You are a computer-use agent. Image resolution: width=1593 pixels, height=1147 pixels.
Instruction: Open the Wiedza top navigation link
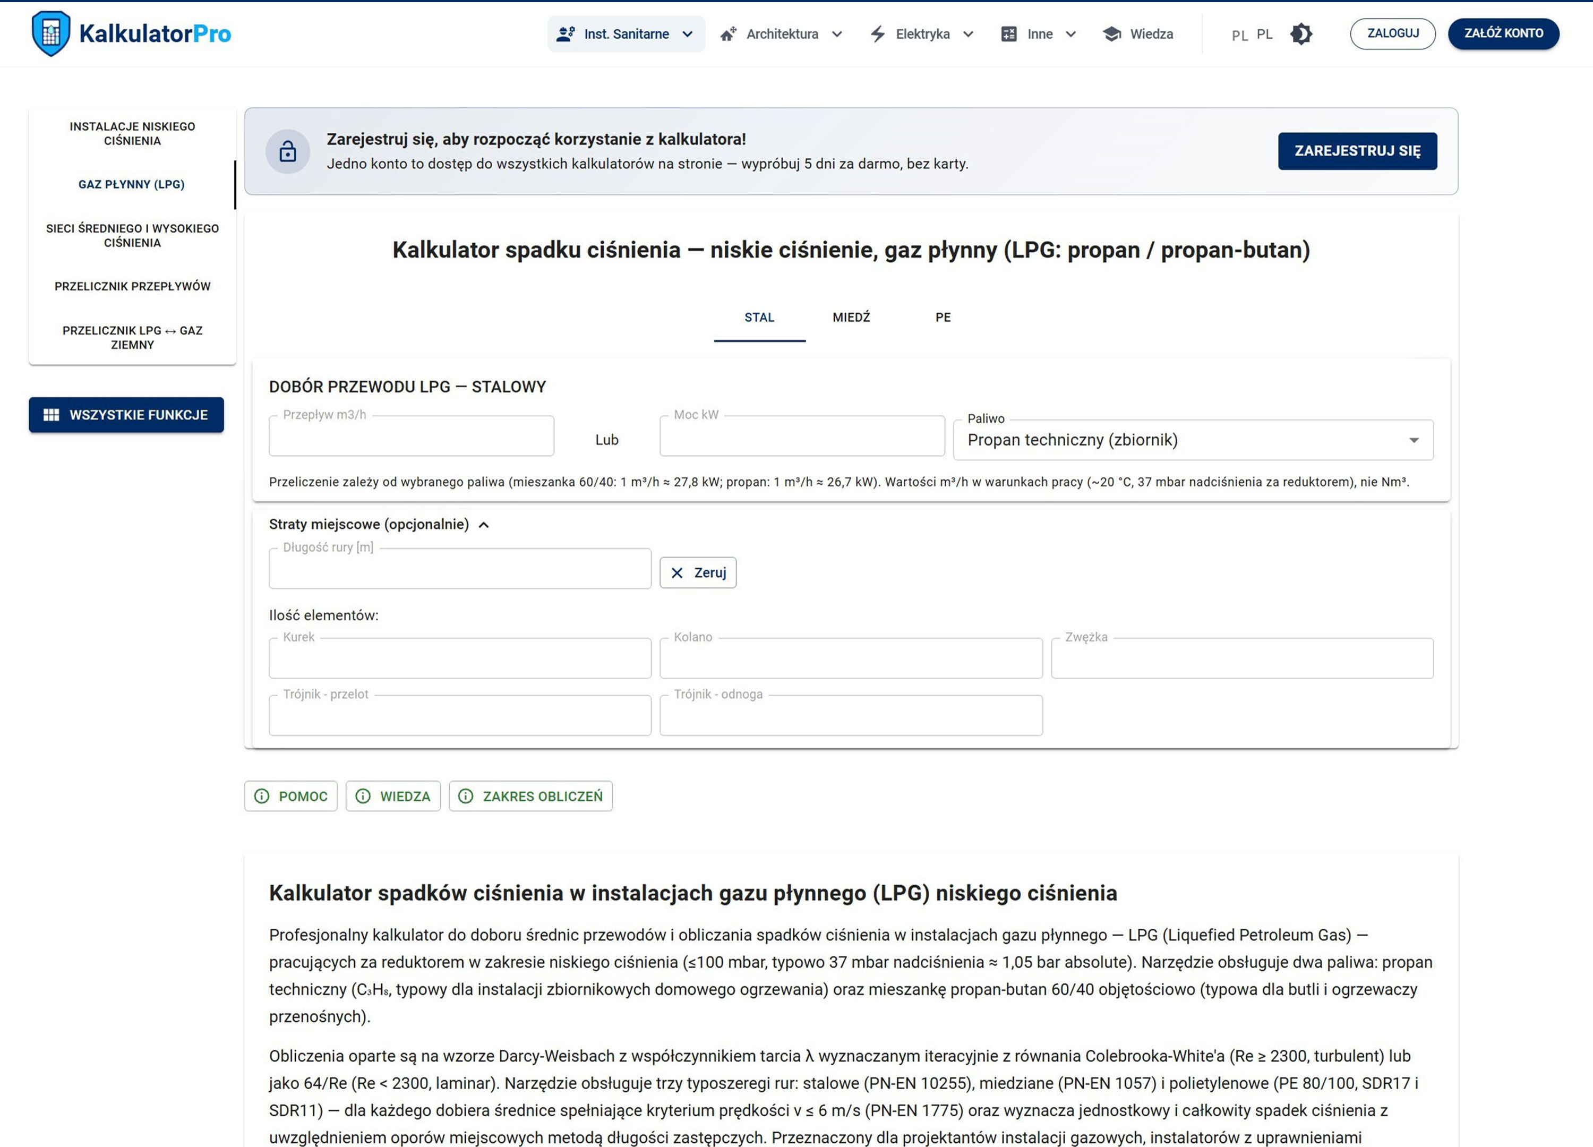(1138, 33)
